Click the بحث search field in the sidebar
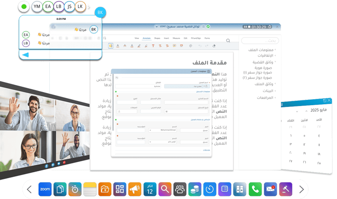 (x=260, y=41)
